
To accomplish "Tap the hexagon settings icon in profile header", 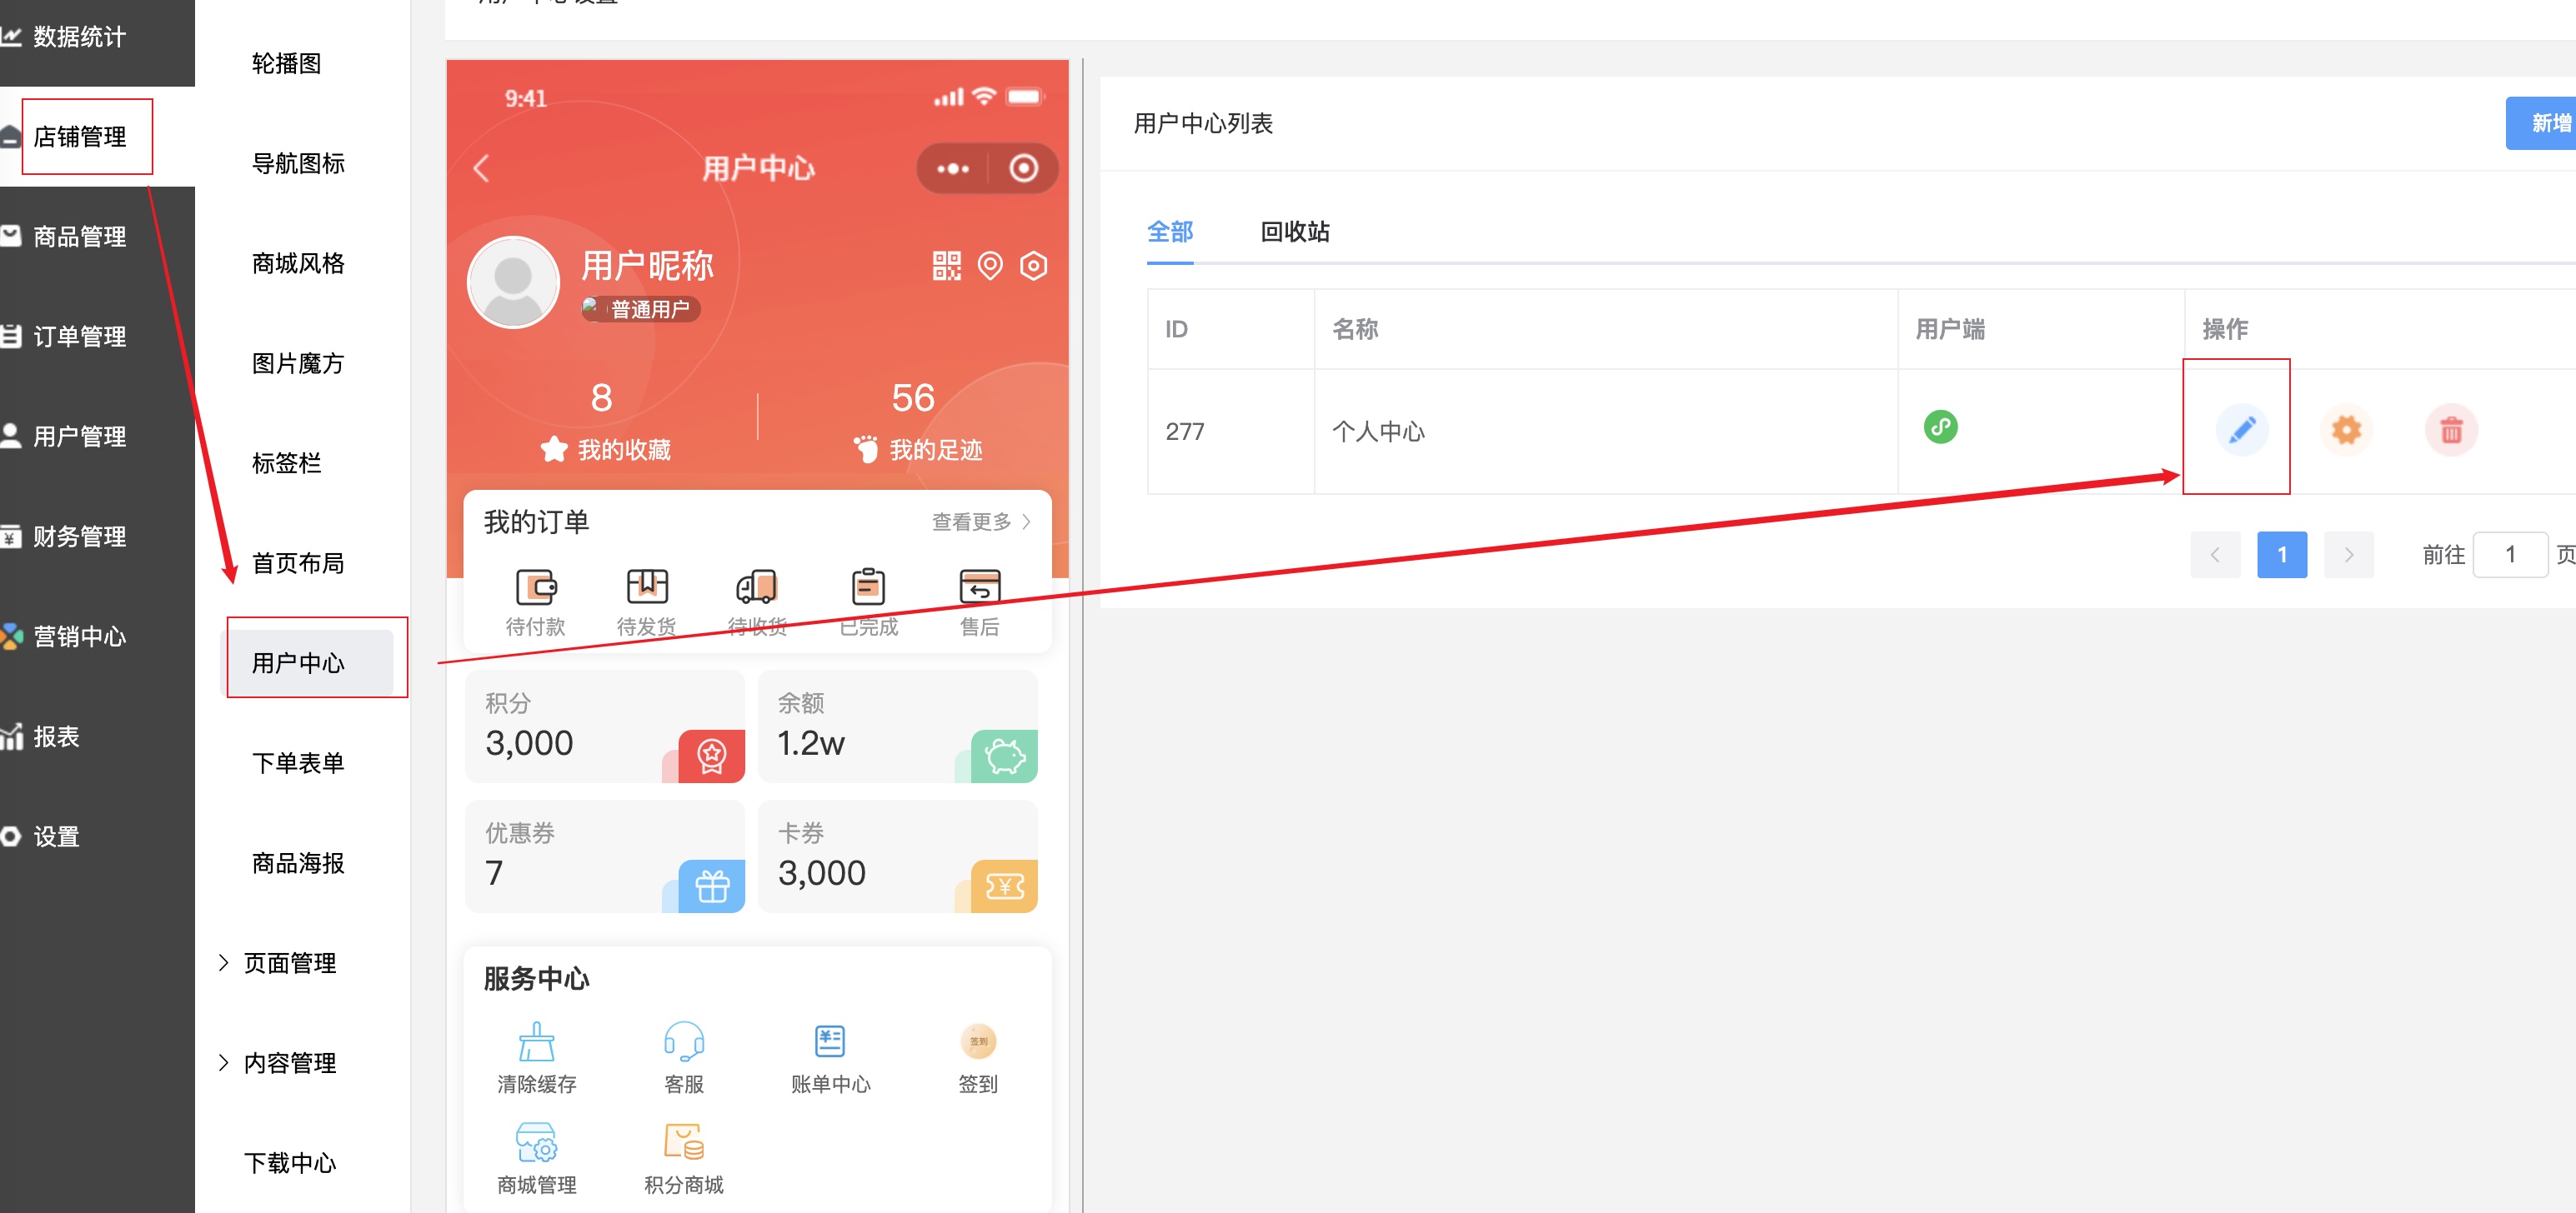I will (1033, 266).
